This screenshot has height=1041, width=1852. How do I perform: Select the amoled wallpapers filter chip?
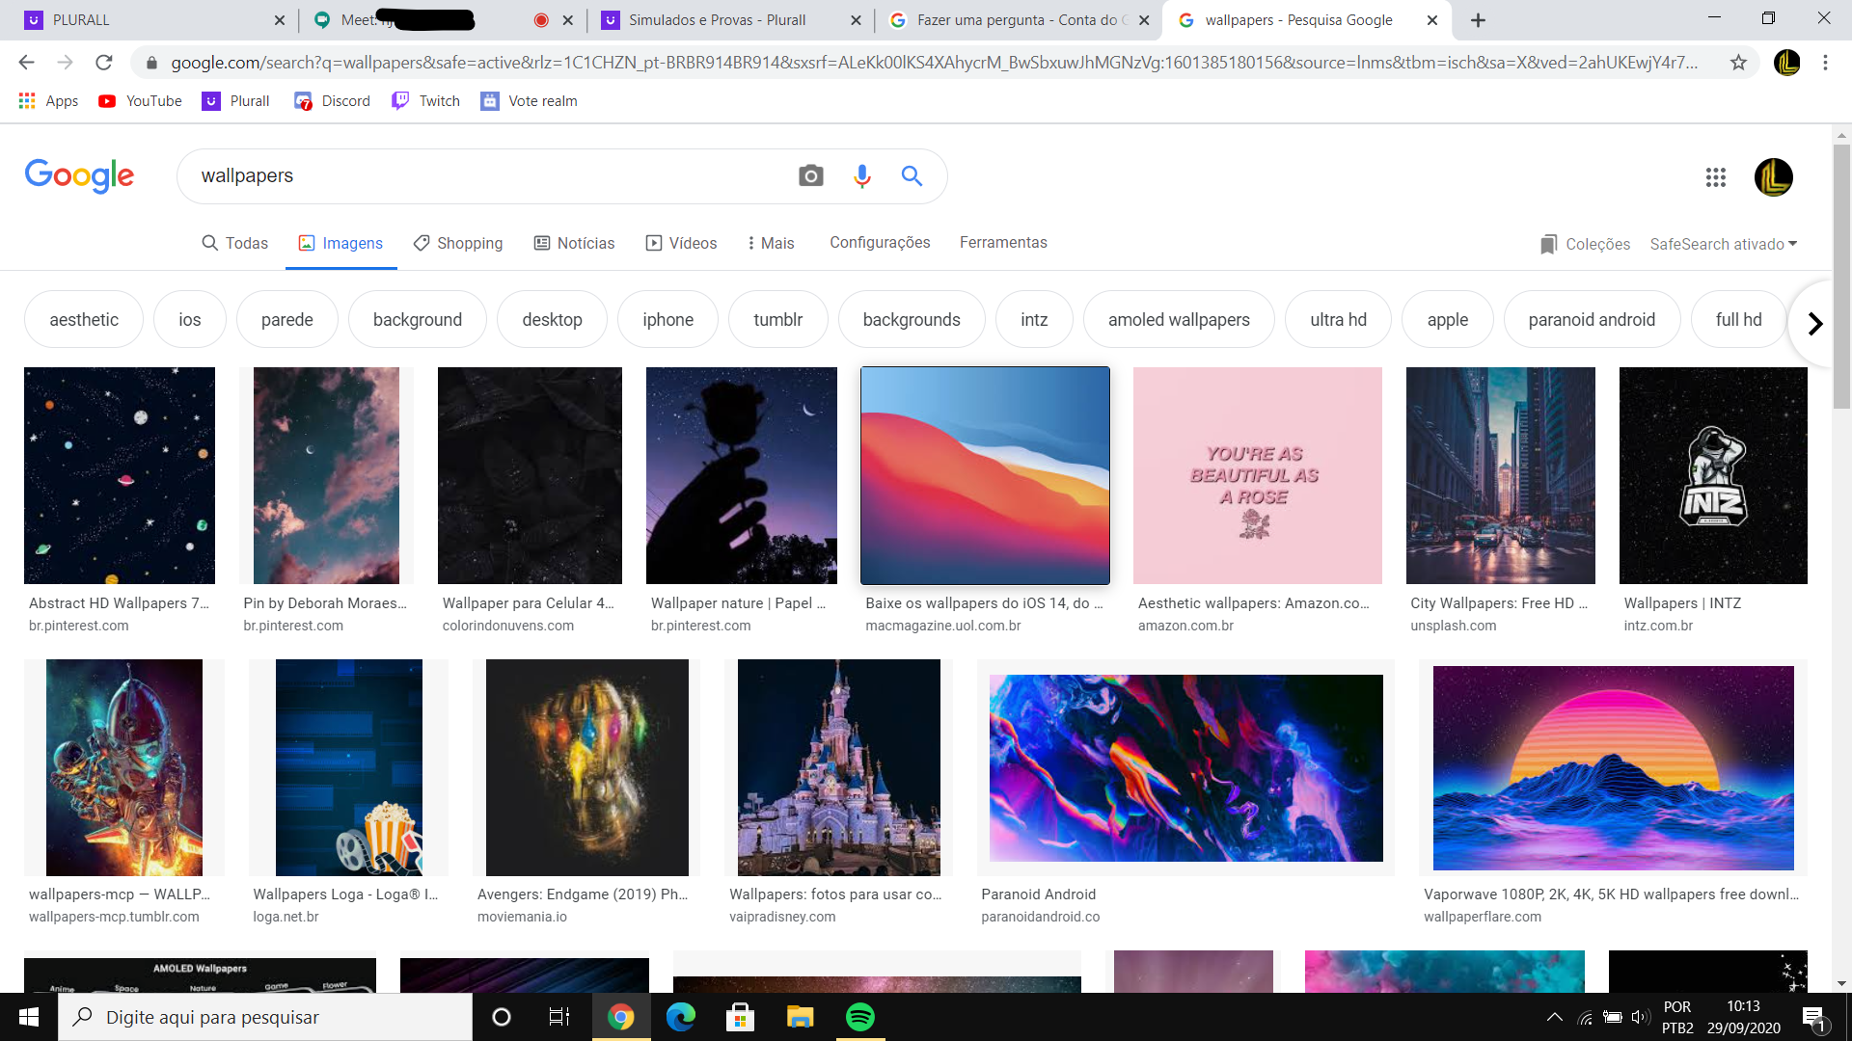pyautogui.click(x=1179, y=319)
